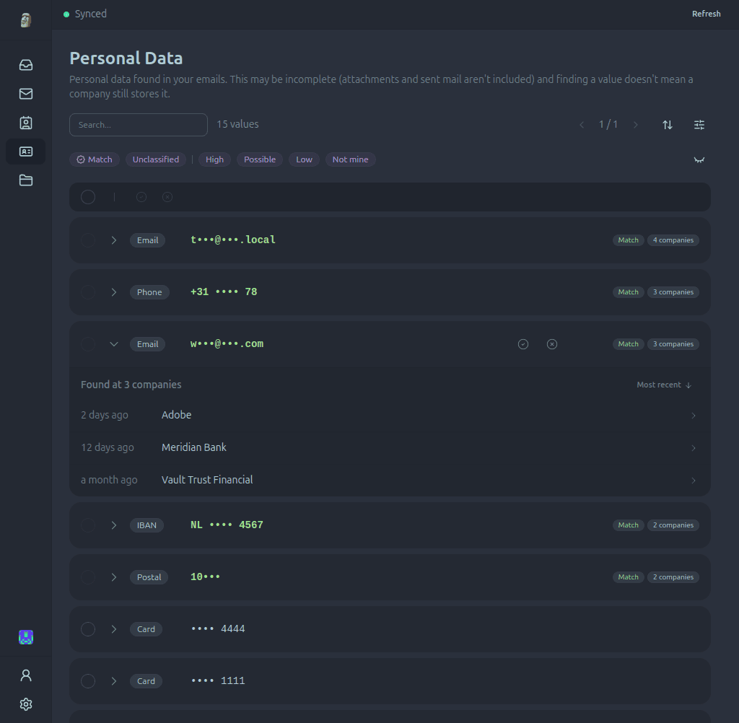The image size is (739, 723).
Task: Focus the Search input field
Action: [139, 125]
